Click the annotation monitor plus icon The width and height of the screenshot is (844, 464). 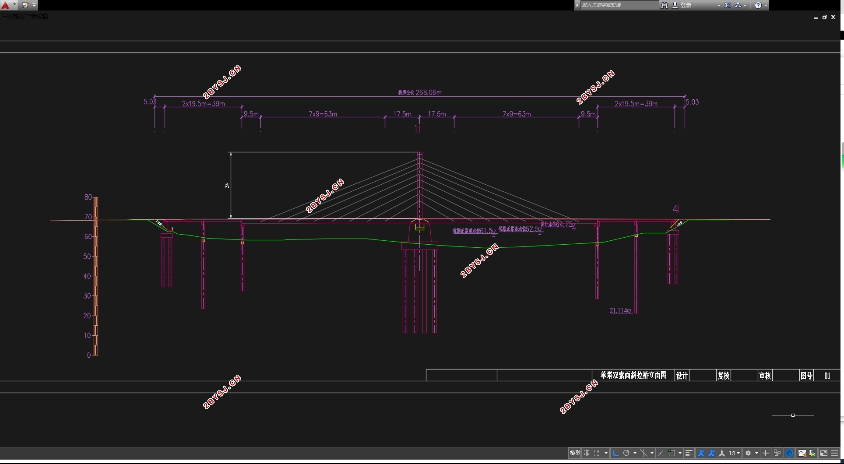click(766, 453)
